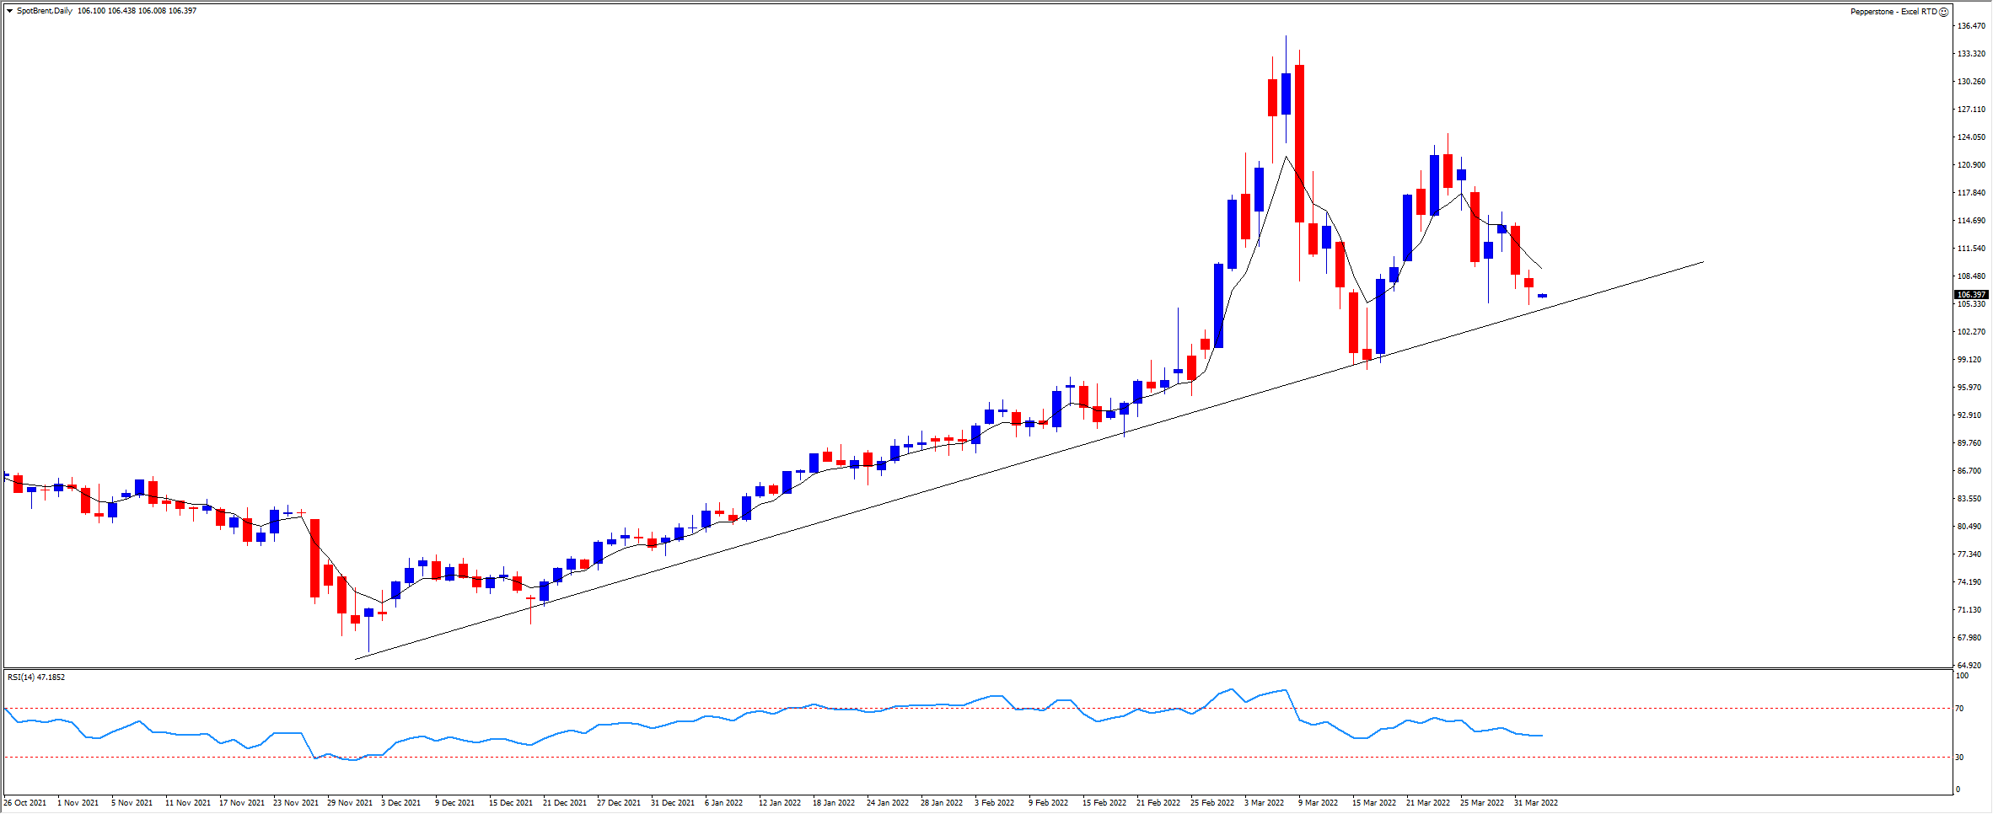Click the 136.470 price axis label
Viewport: 1993px width, 814px height.
pos(1970,26)
